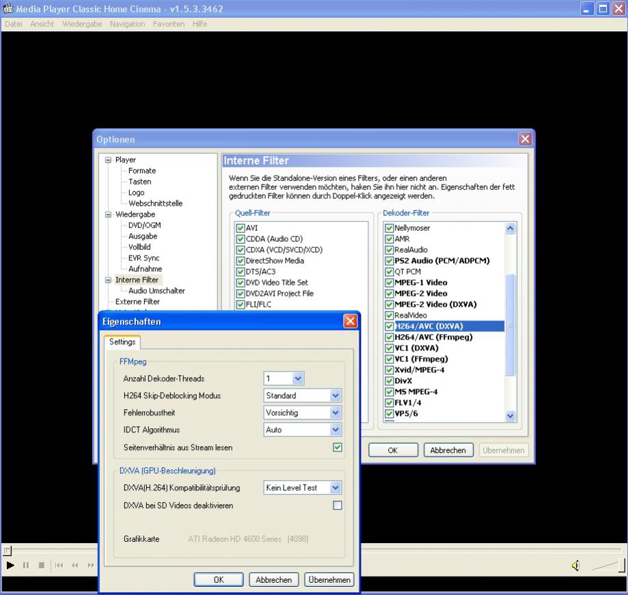
Task: Open the Wiedergabe menu
Action: click(82, 24)
